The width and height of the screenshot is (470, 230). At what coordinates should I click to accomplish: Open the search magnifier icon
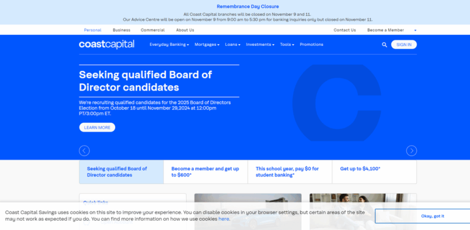(384, 45)
